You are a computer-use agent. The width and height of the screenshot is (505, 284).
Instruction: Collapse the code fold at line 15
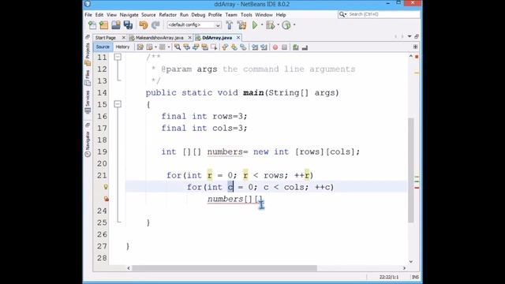click(118, 104)
